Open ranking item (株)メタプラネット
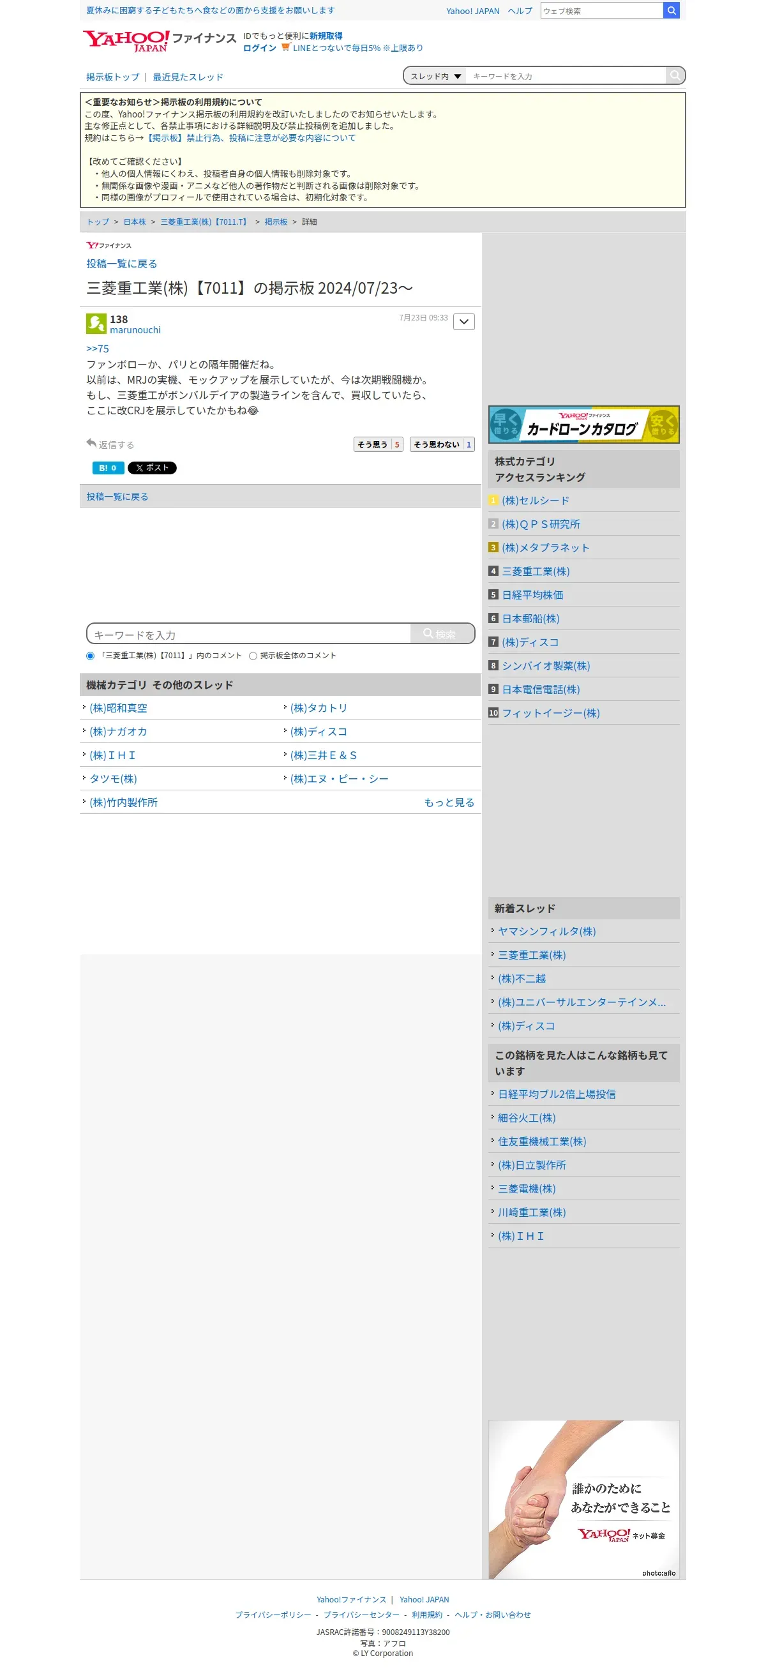 (x=546, y=548)
